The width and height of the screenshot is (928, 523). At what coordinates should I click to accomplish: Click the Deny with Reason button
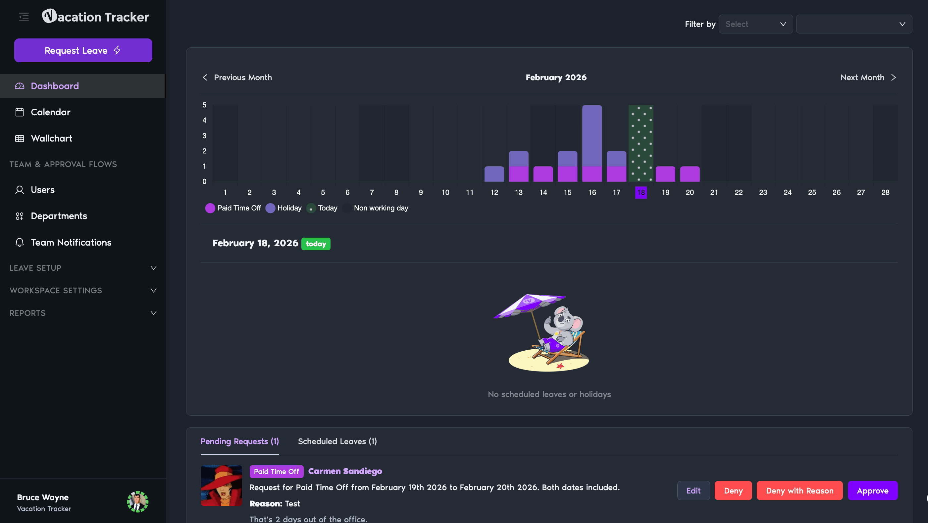pos(799,491)
